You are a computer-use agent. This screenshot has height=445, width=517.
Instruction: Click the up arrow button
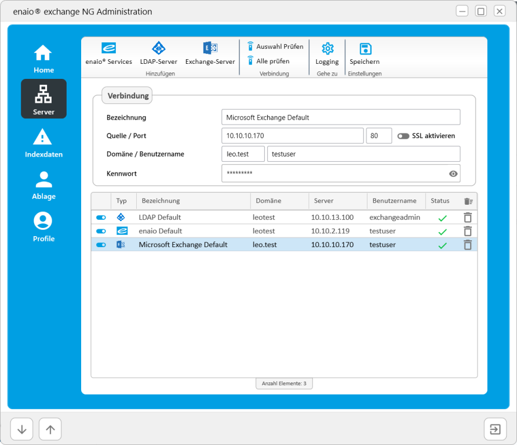pyautogui.click(x=50, y=429)
